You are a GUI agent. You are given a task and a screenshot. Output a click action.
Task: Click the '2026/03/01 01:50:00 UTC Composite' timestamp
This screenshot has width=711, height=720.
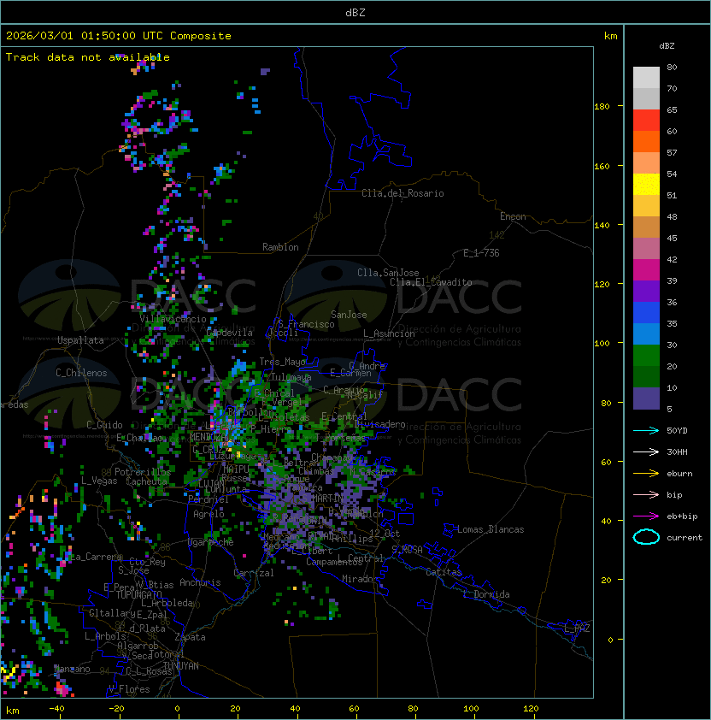pos(119,36)
